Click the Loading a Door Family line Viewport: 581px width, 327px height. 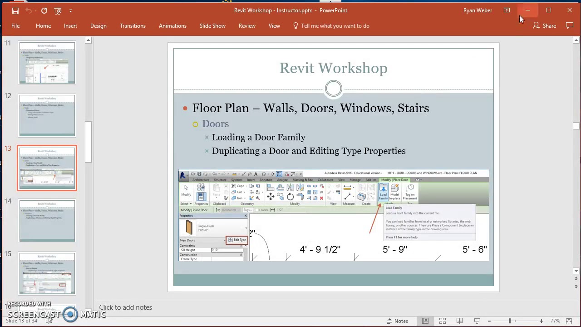click(258, 137)
